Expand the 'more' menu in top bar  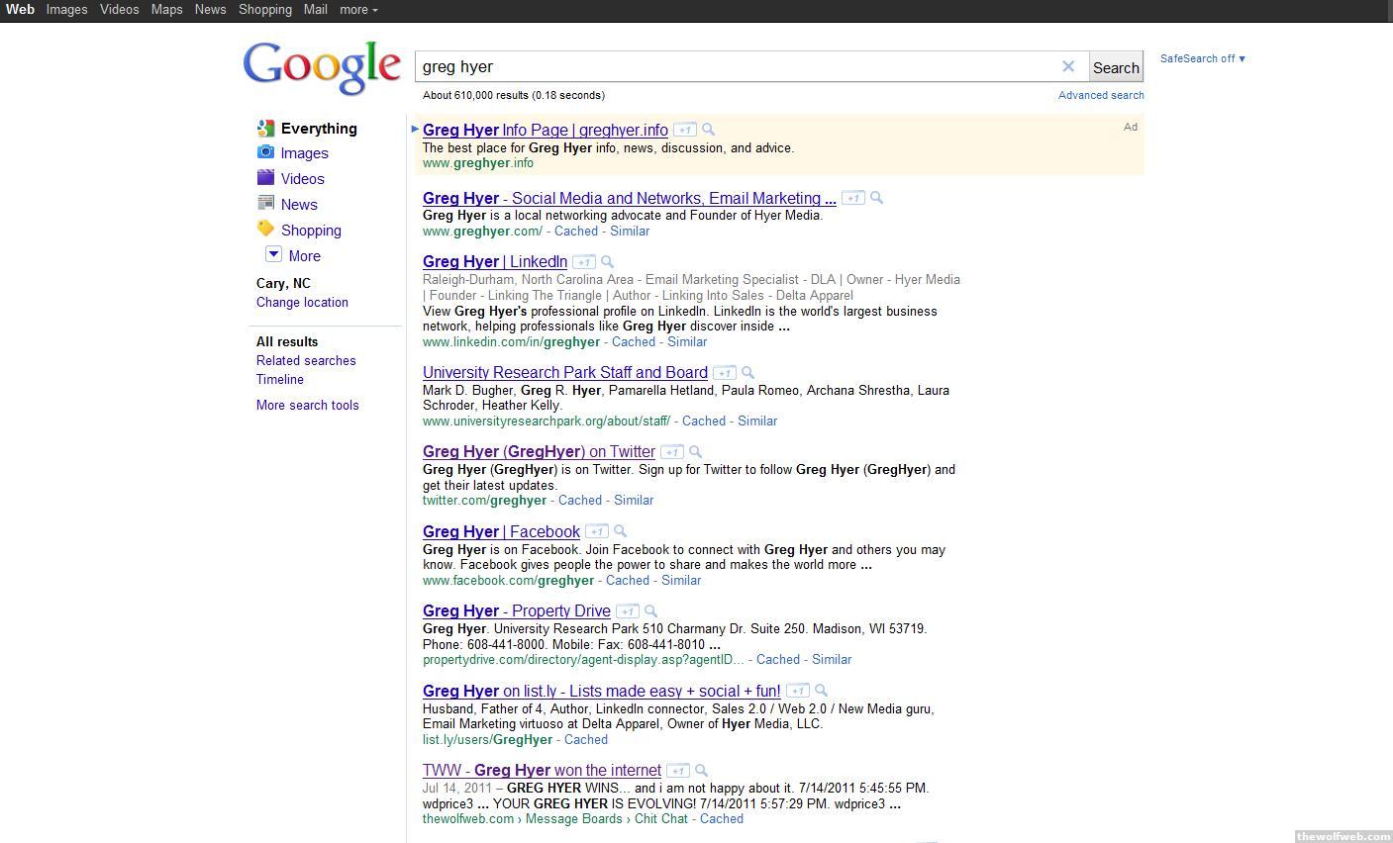(357, 10)
